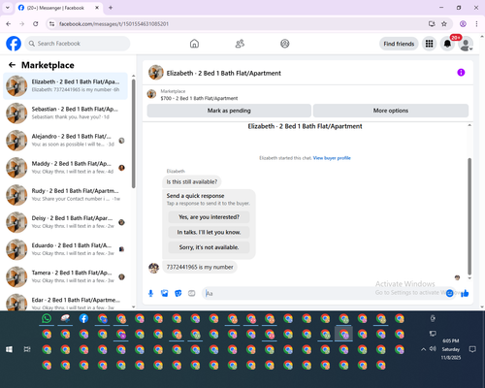Viewport: 485px width, 388px height.
Task: Click the conversation list scrollbar
Action: 134,133
